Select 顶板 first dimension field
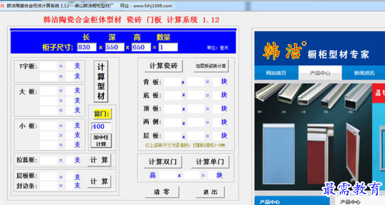 (x=173, y=109)
